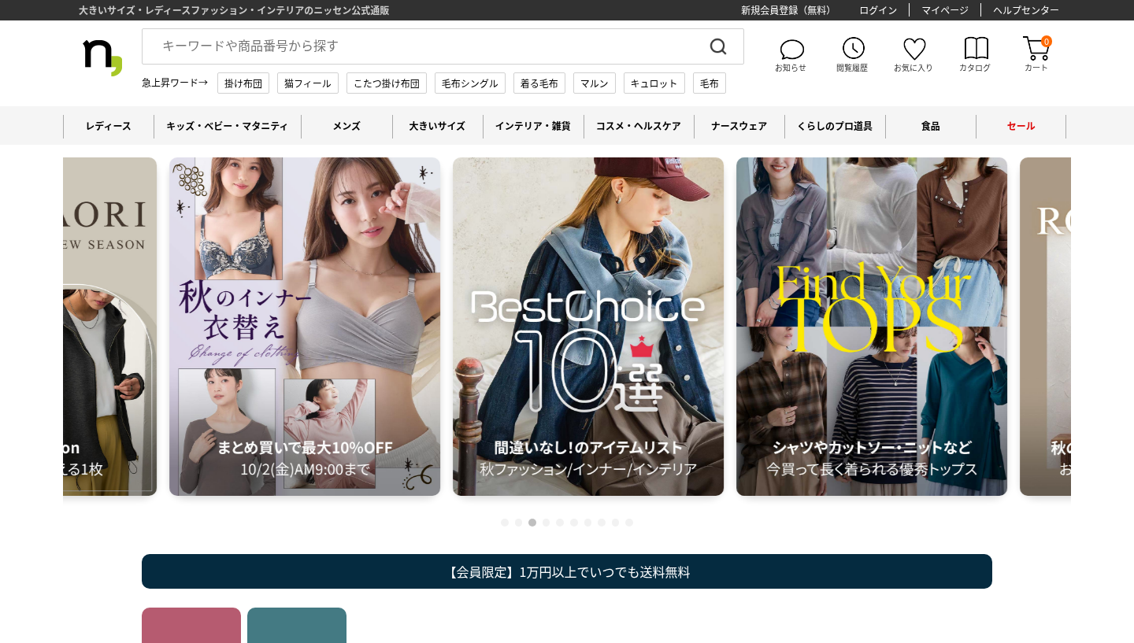
Task: Click the Nissen logo icon
Action: [x=102, y=57]
